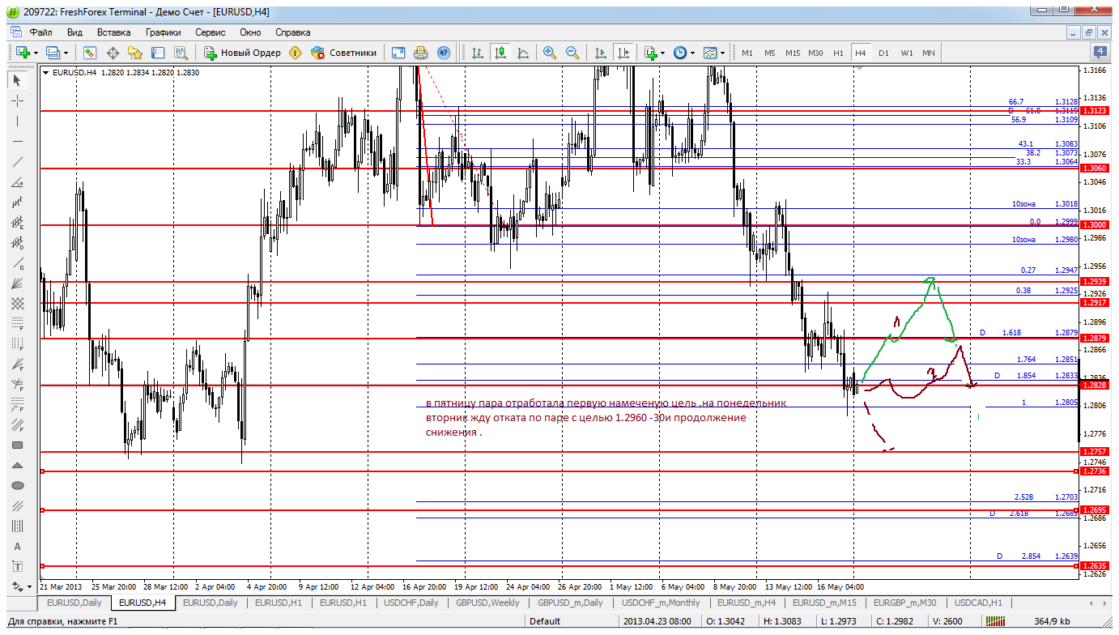Select the Crosshair tool in left toolbar

17,100
